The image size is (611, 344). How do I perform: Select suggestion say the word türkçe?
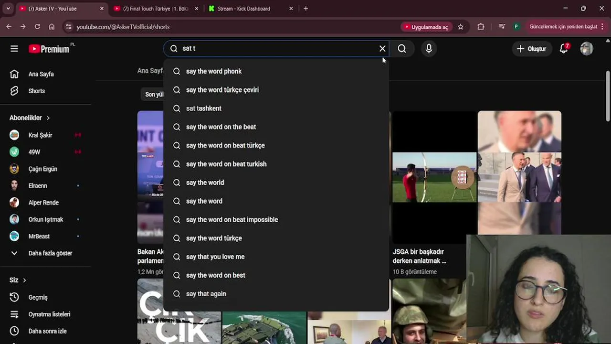tap(276, 238)
